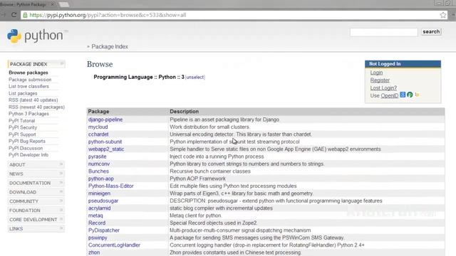
Task: Open the zhon package
Action: [94, 252]
